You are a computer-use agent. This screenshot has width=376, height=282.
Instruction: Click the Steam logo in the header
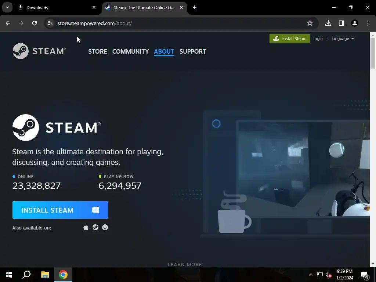click(39, 51)
